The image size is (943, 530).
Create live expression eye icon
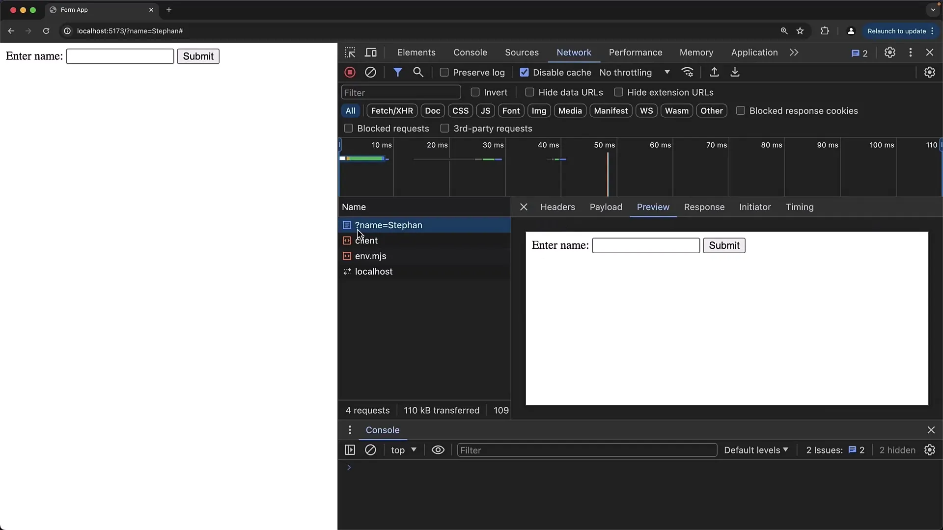click(438, 450)
